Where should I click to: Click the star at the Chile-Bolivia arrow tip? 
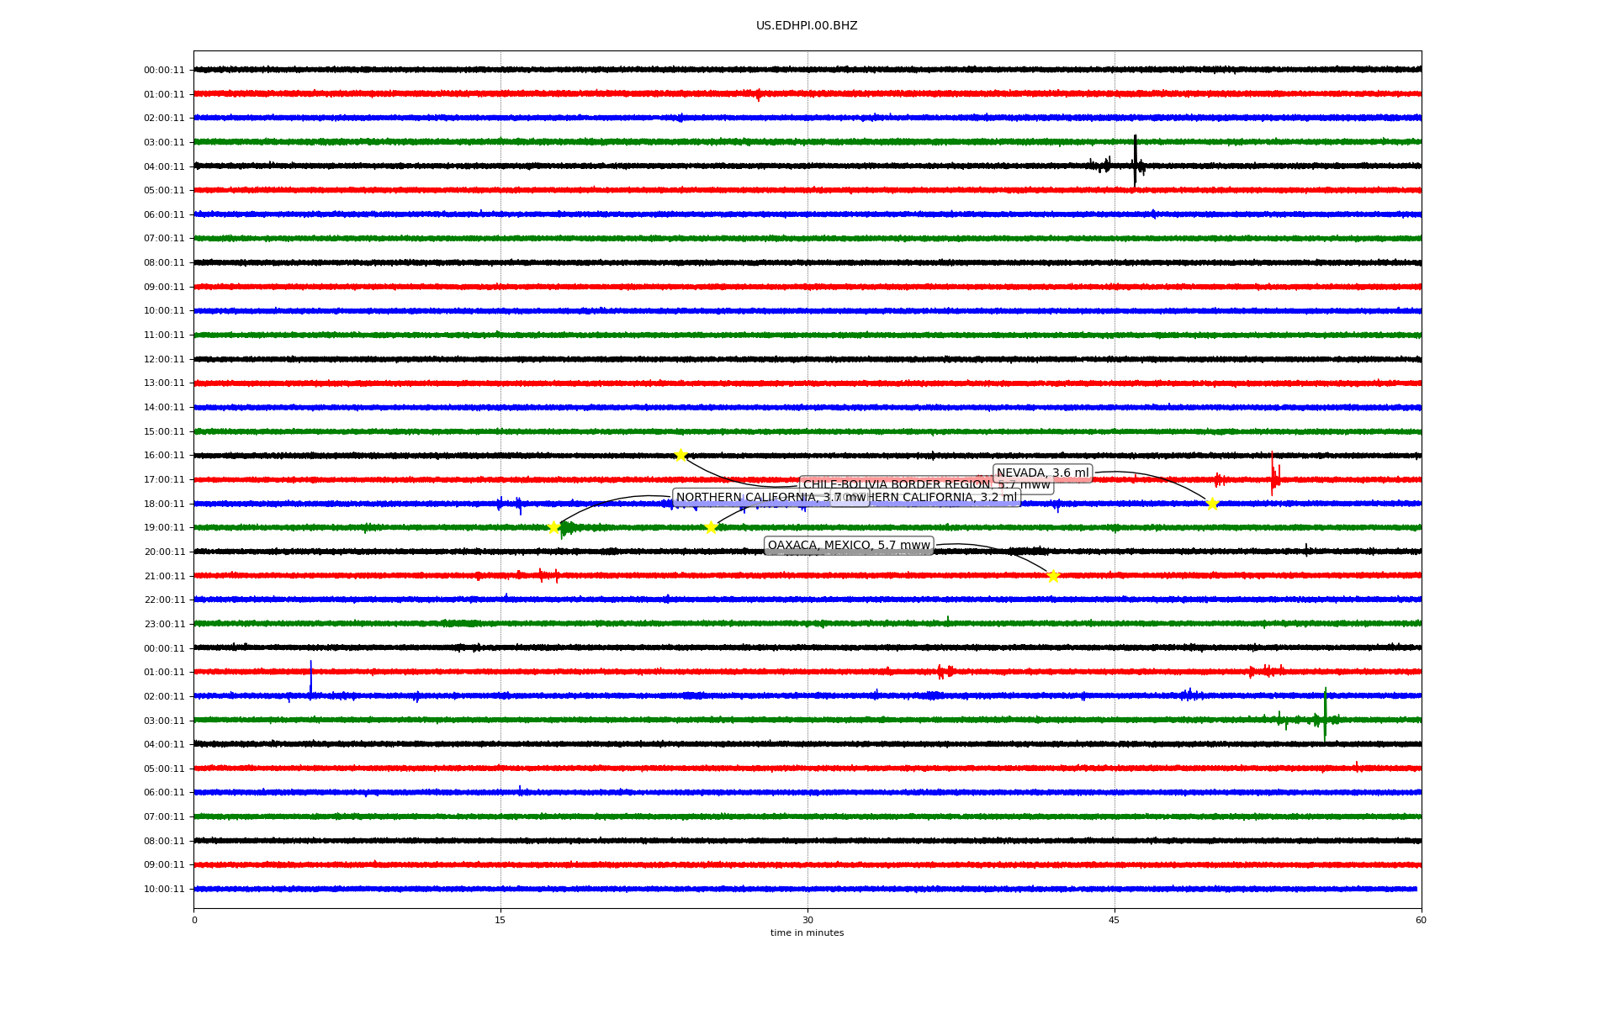[680, 456]
